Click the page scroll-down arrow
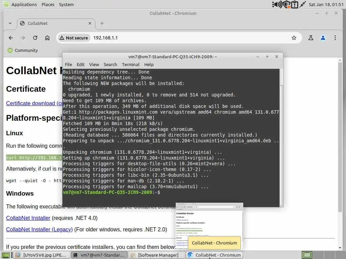346x259 pixels. click(340, 248)
